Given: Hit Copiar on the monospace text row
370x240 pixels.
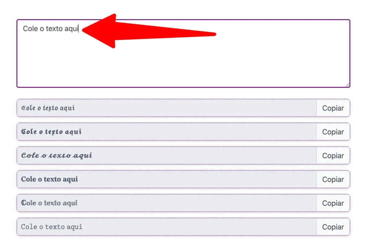Looking at the screenshot, I should click(333, 227).
